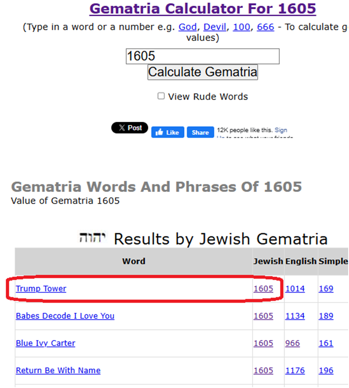Open the Babes Decode I Love You link

(x=65, y=316)
